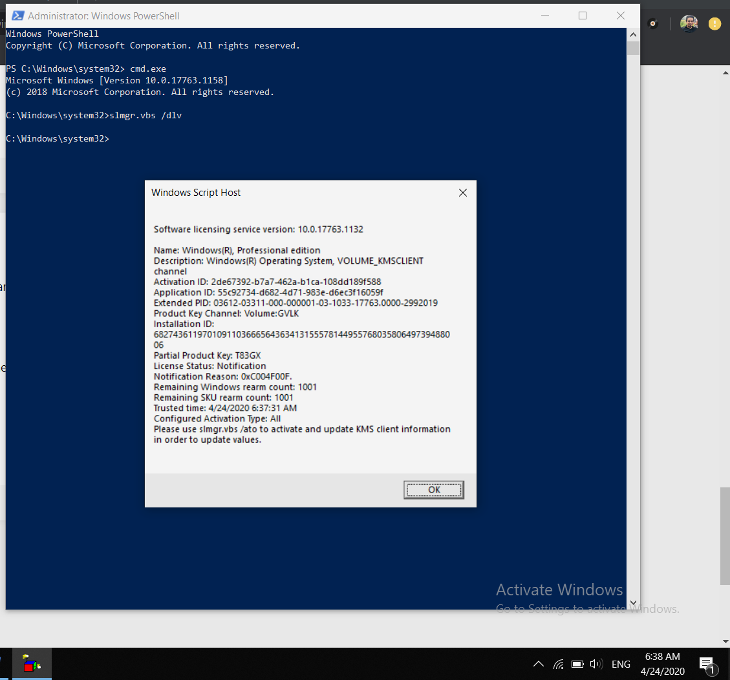Click 'Partial Product Key: T83GX' text
730x680 pixels.
pos(207,356)
